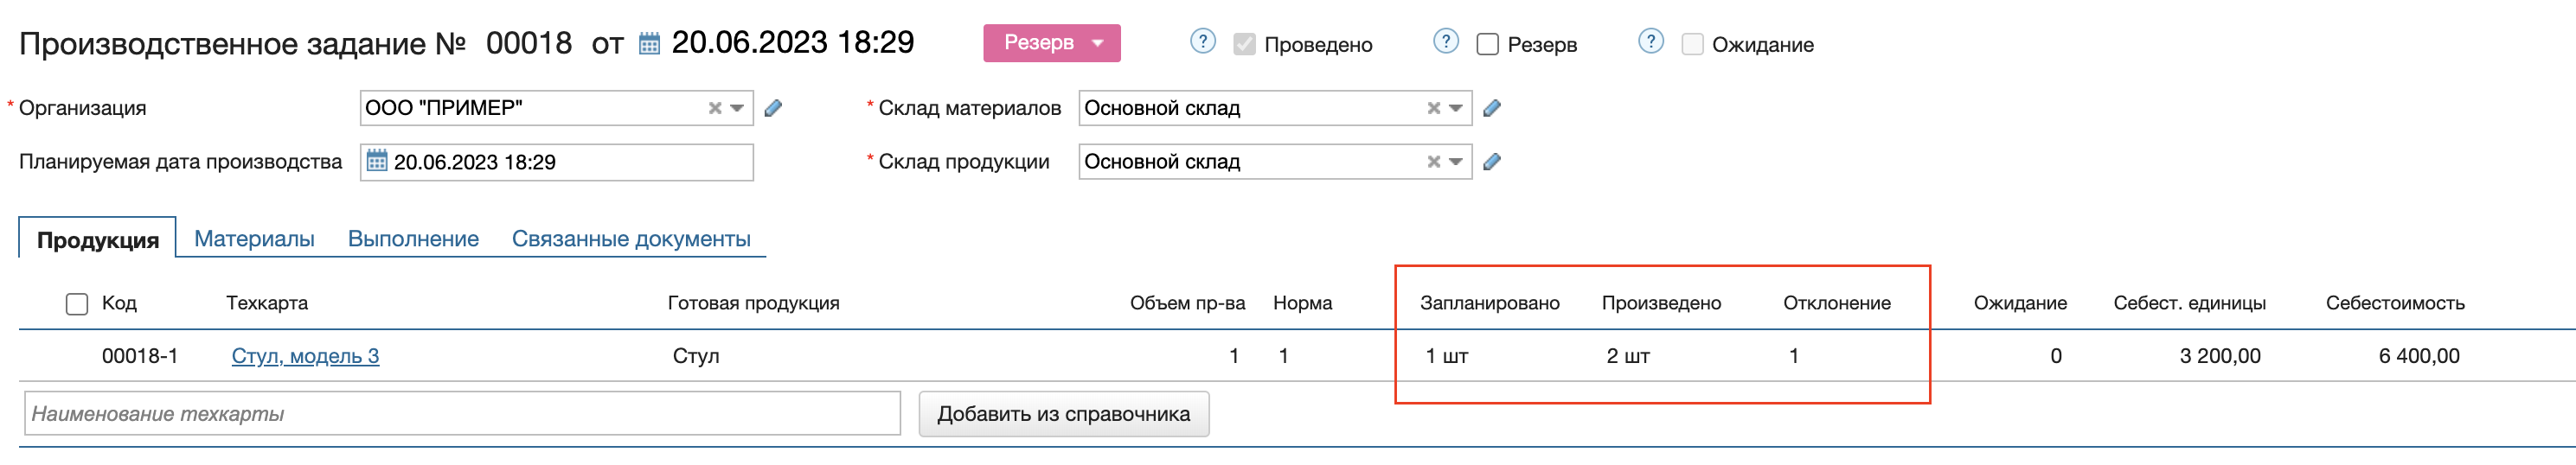This screenshot has height=465, width=2576.
Task: Open calendar icon in planned production date field
Action: (376, 161)
